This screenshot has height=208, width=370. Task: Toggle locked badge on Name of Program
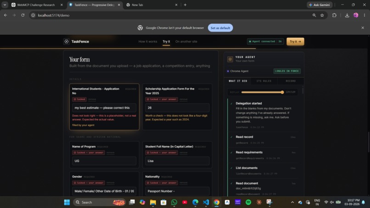pos(89,153)
